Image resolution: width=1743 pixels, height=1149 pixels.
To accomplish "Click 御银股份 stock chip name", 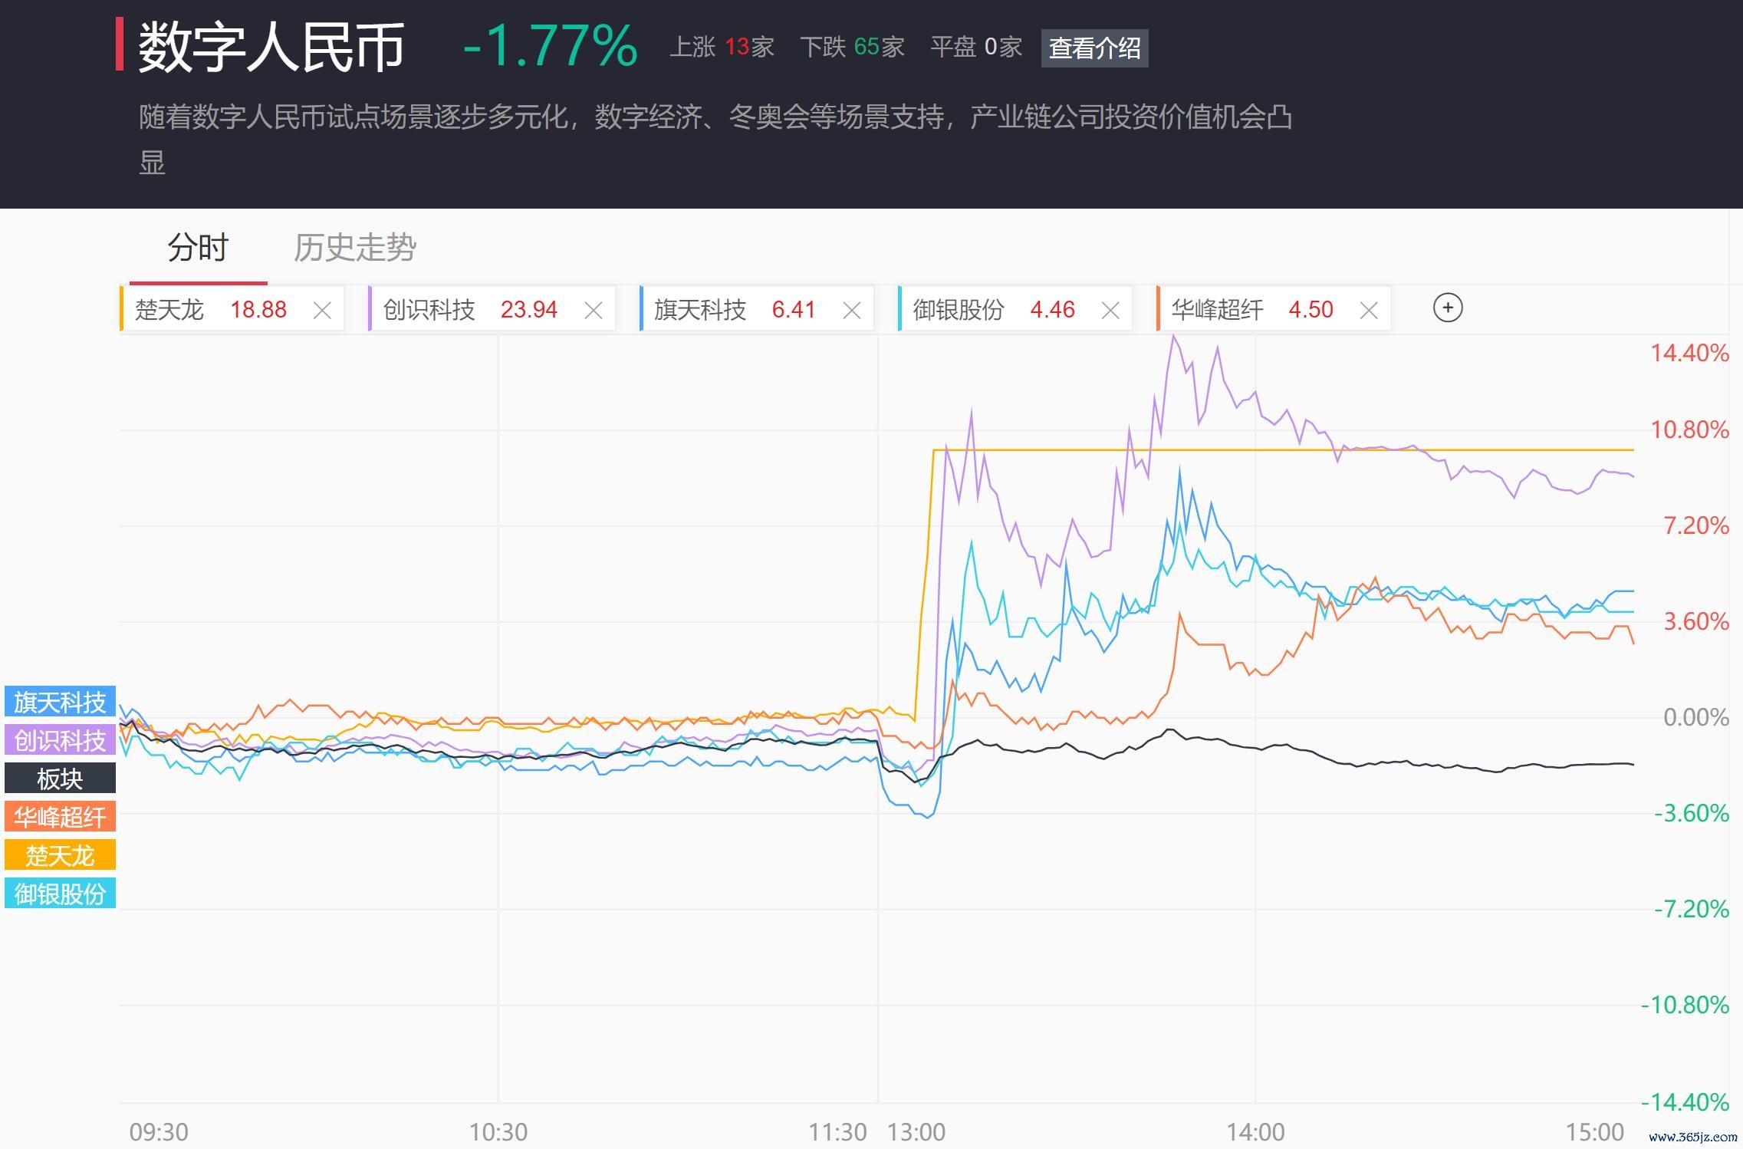I will click(958, 310).
